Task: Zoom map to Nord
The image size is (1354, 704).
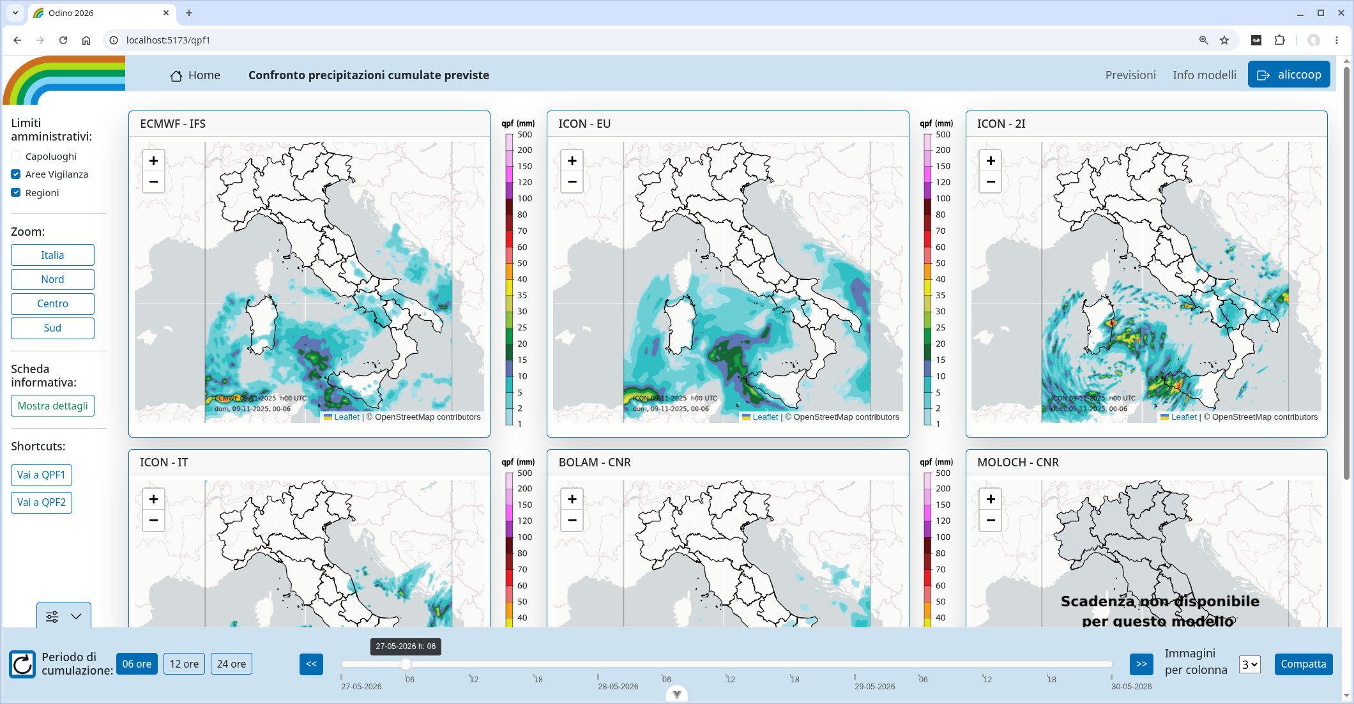Action: (x=52, y=279)
